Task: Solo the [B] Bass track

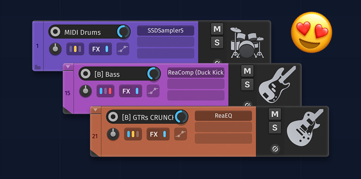Action: click(x=247, y=85)
